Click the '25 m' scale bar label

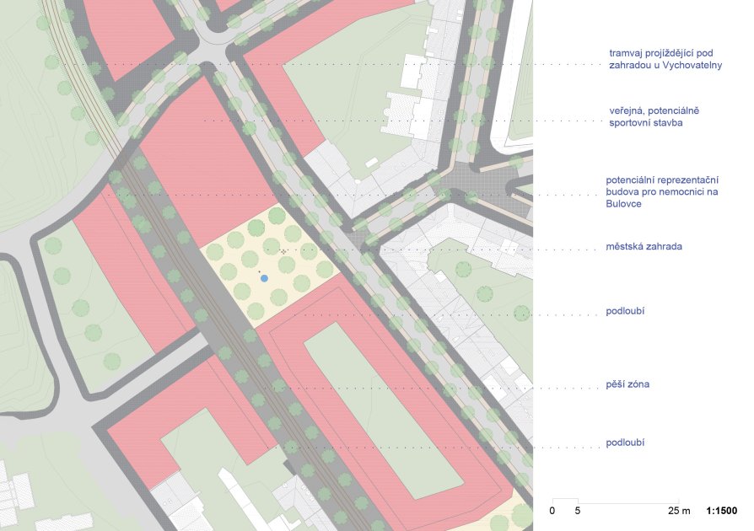click(679, 511)
